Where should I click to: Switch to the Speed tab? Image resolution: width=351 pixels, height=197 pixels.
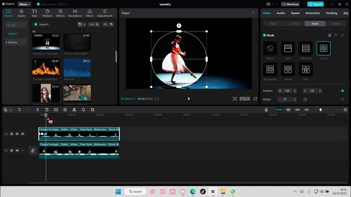(x=295, y=13)
